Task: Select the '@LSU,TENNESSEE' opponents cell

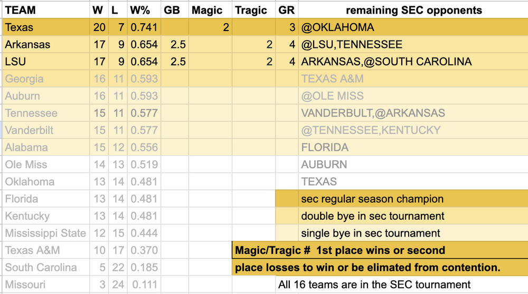Action: (x=413, y=45)
